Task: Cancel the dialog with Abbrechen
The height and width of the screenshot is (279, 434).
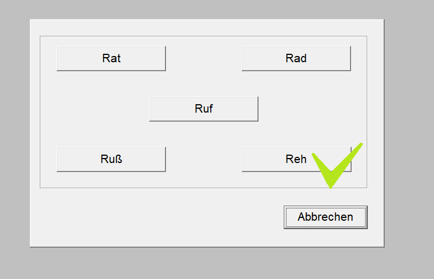Action: [x=325, y=217]
